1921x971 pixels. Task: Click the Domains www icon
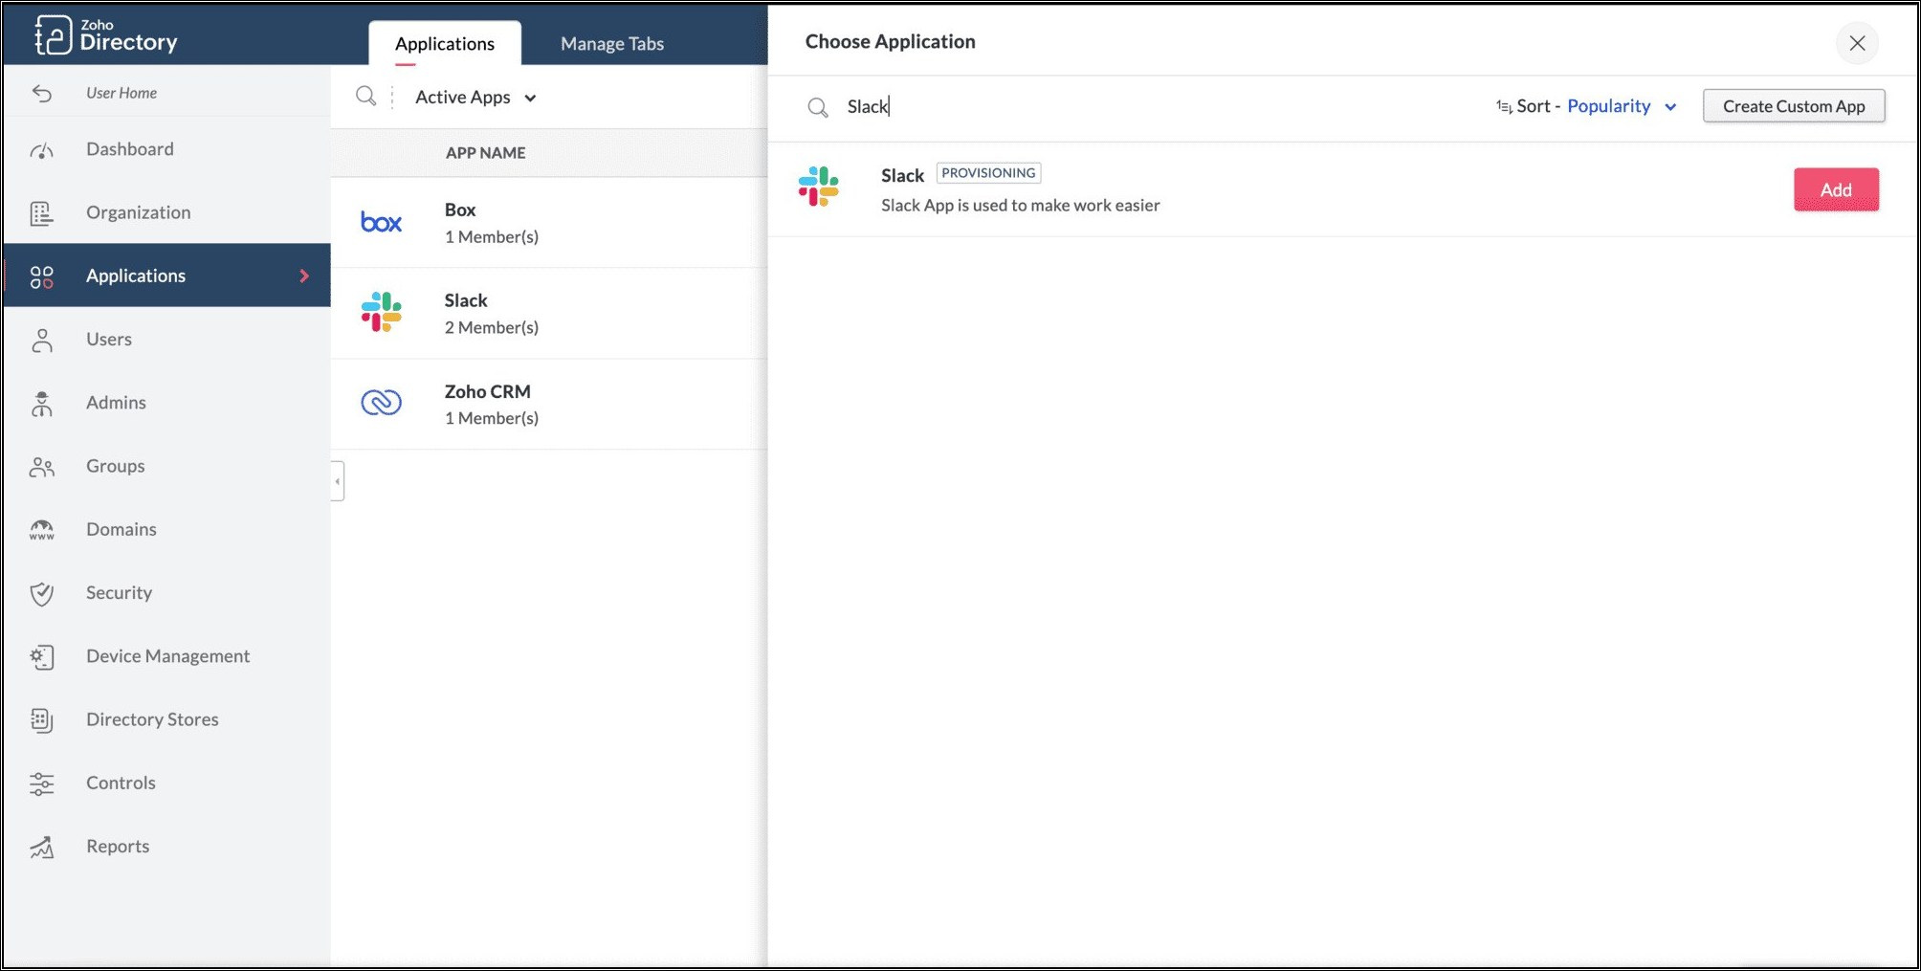point(42,530)
